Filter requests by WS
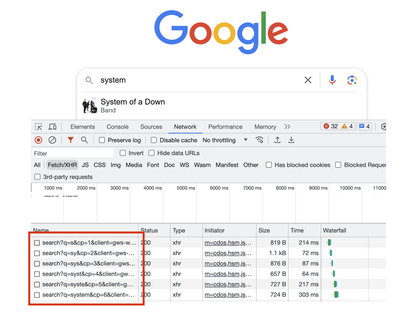 [185, 165]
